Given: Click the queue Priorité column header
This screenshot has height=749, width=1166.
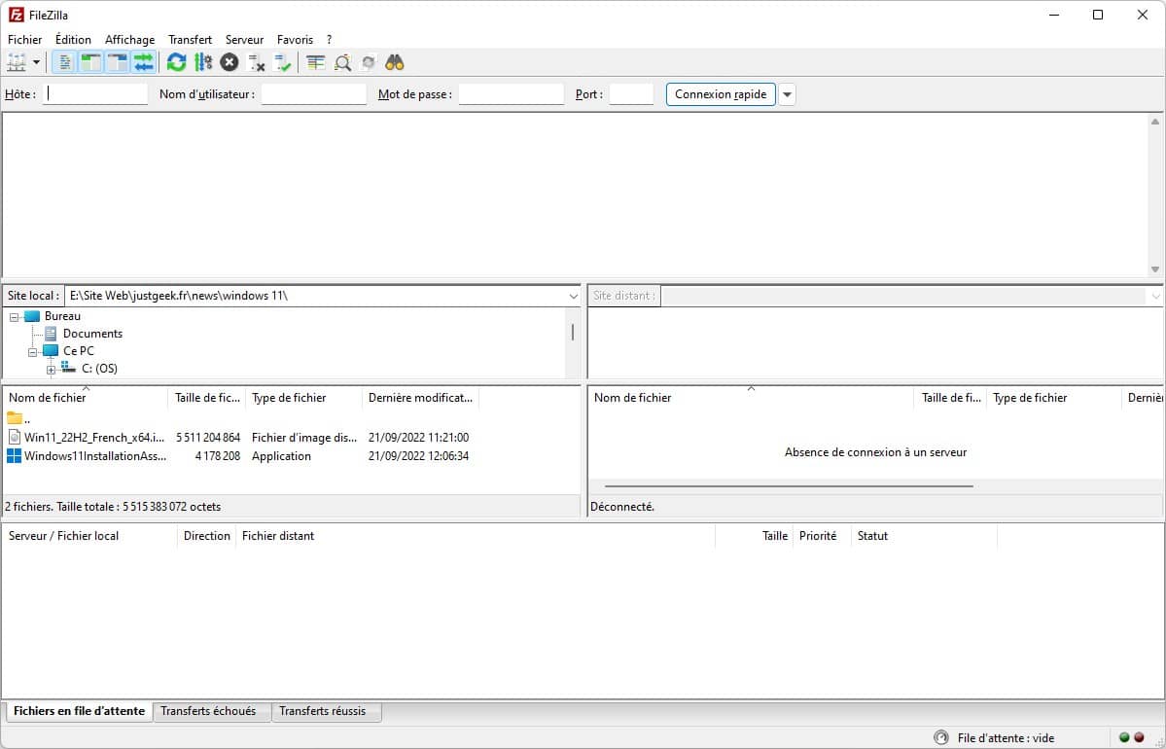Looking at the screenshot, I should [x=822, y=536].
